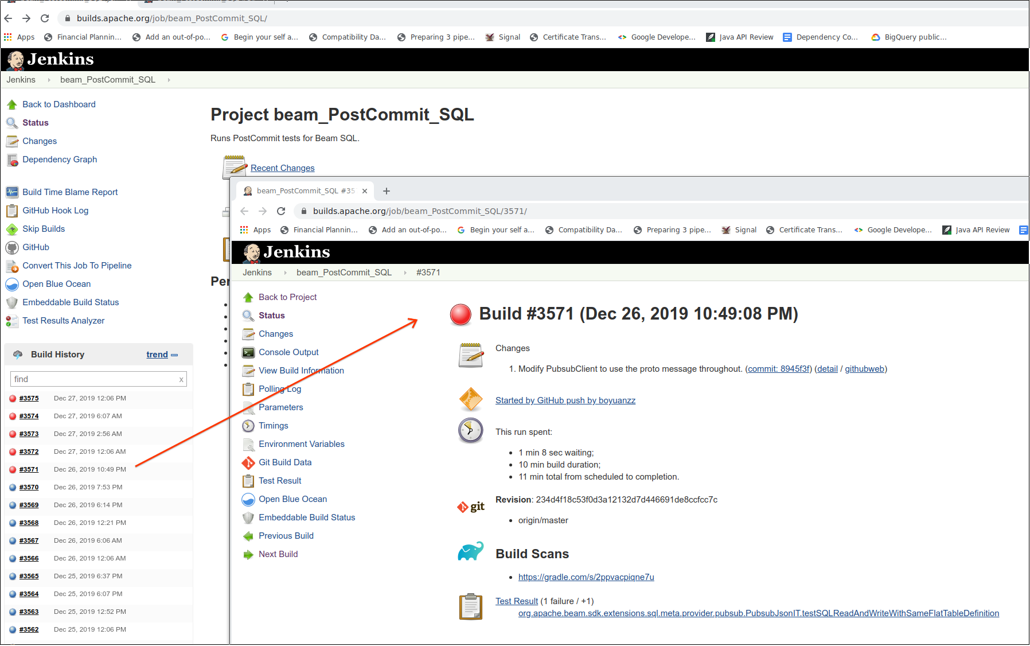1030x646 pixels.
Task: Clear the Build History find field with x
Action: click(x=181, y=379)
